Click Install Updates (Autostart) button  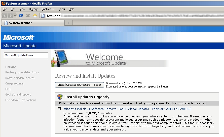click(80, 85)
